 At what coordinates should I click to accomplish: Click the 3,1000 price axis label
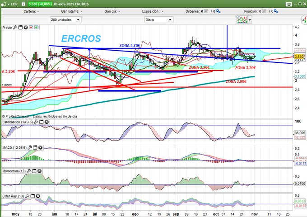pos(300,76)
